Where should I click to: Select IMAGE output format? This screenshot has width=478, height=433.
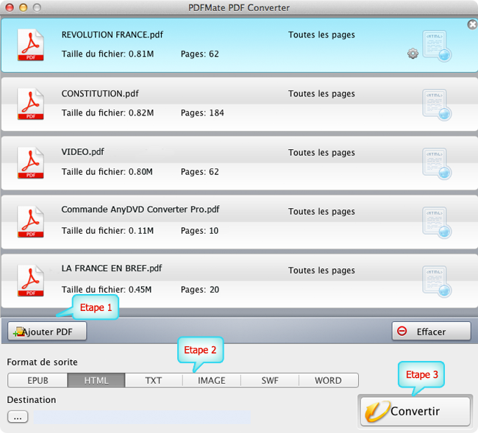212,380
